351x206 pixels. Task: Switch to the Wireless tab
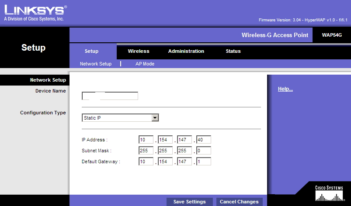tap(138, 51)
